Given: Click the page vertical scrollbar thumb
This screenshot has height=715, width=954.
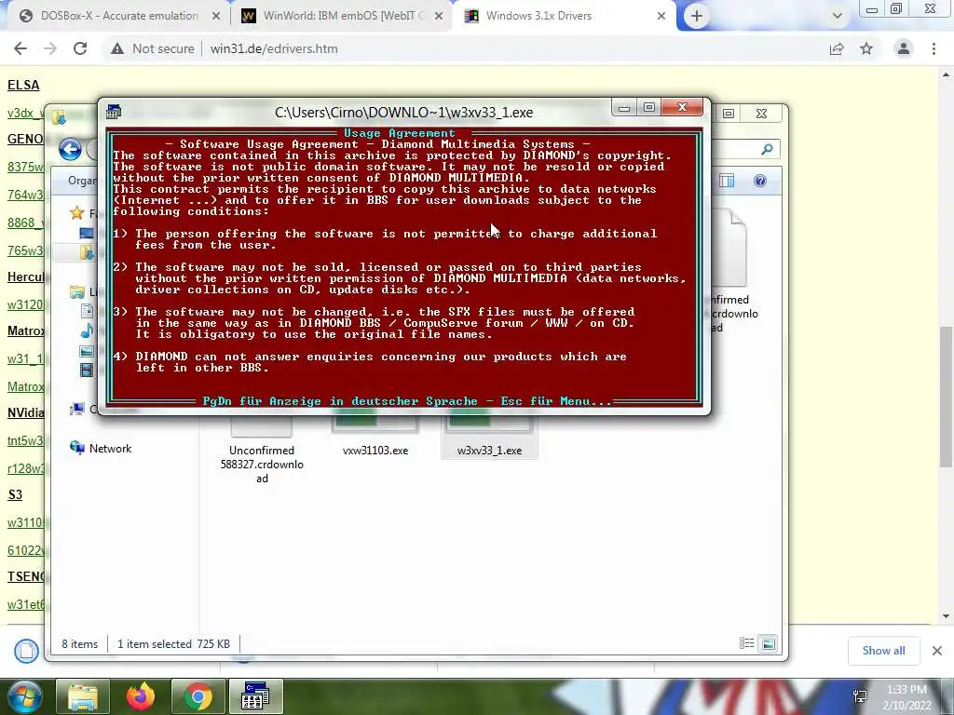Looking at the screenshot, I should point(946,397).
